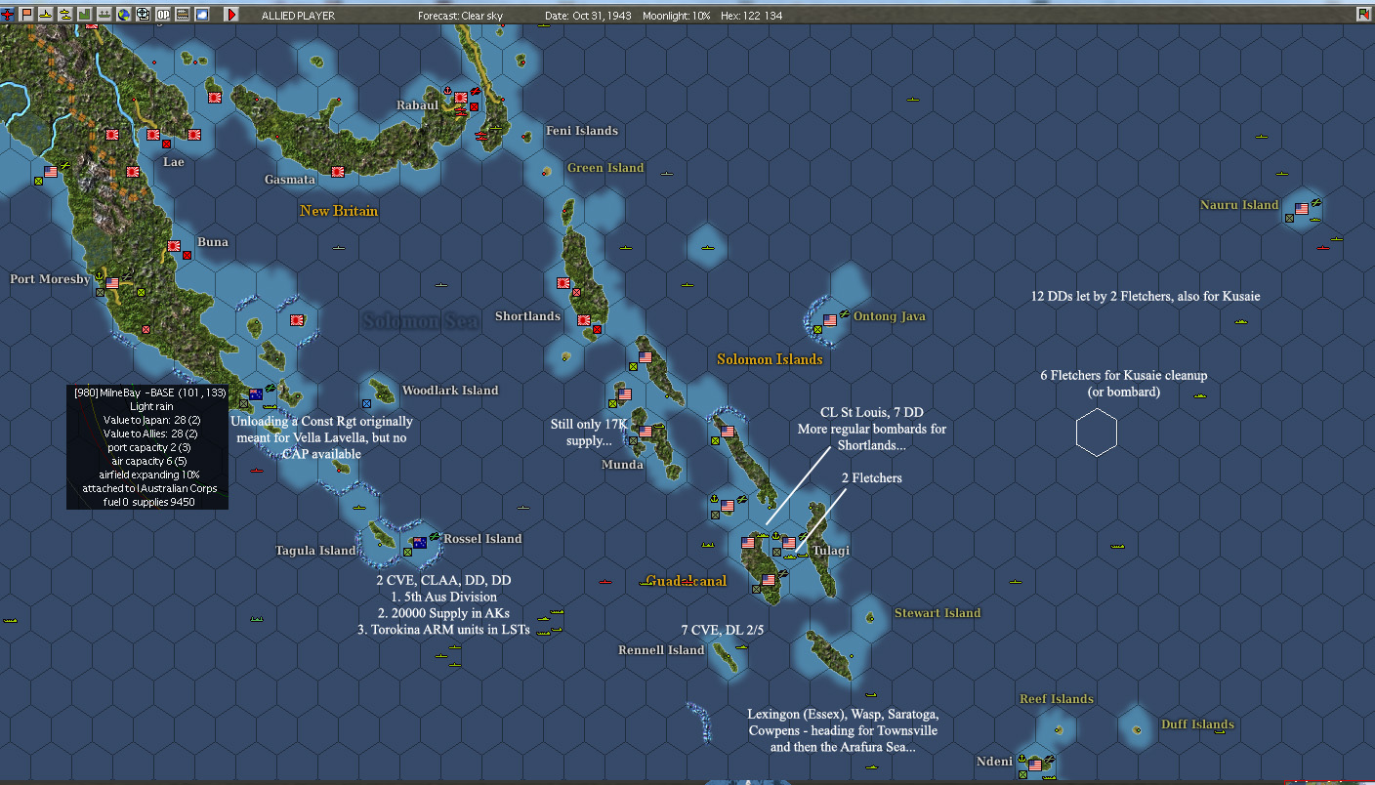
Task: Click the crosshair target toolbar icon
Action: point(144,15)
